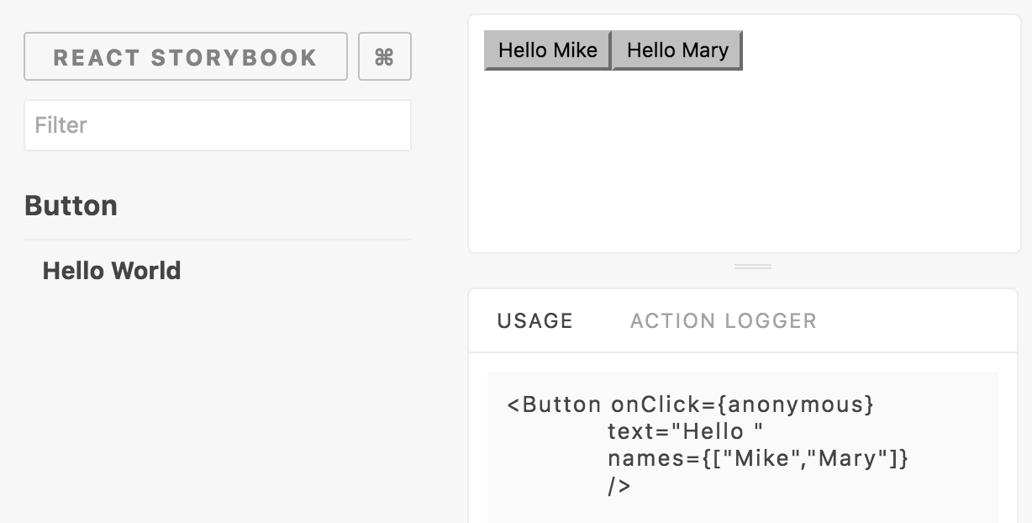Viewport: 1032px width, 523px height.
Task: Click the 'text="Hello "' code line
Action: click(x=686, y=431)
